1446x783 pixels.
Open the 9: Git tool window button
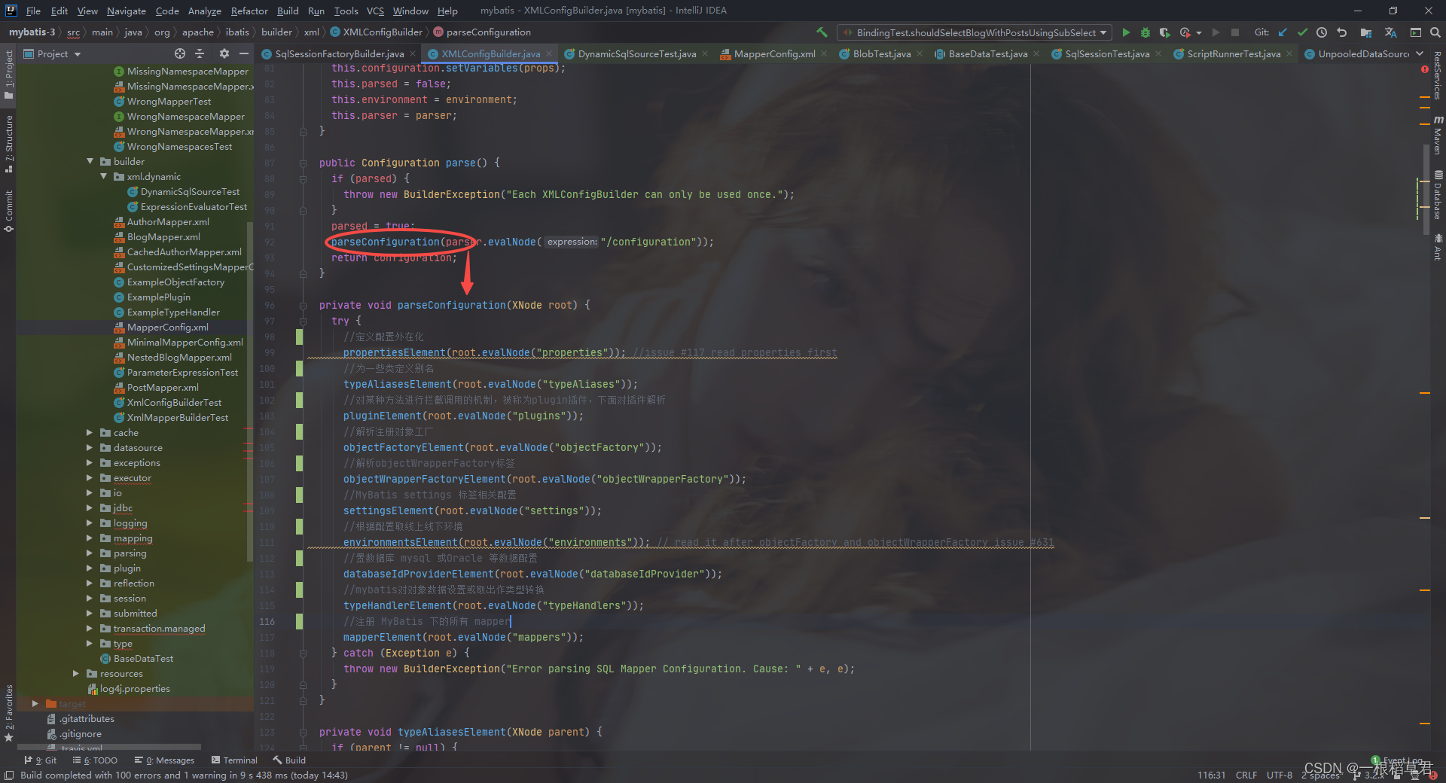tap(41, 760)
